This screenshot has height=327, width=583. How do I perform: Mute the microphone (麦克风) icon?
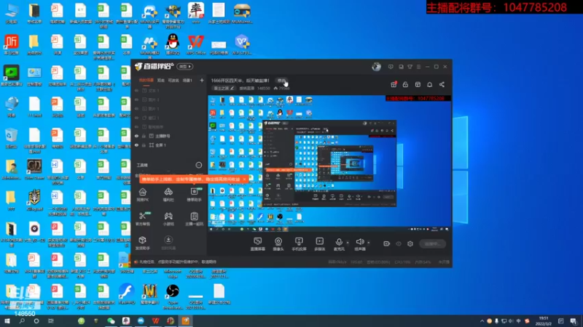click(x=339, y=242)
